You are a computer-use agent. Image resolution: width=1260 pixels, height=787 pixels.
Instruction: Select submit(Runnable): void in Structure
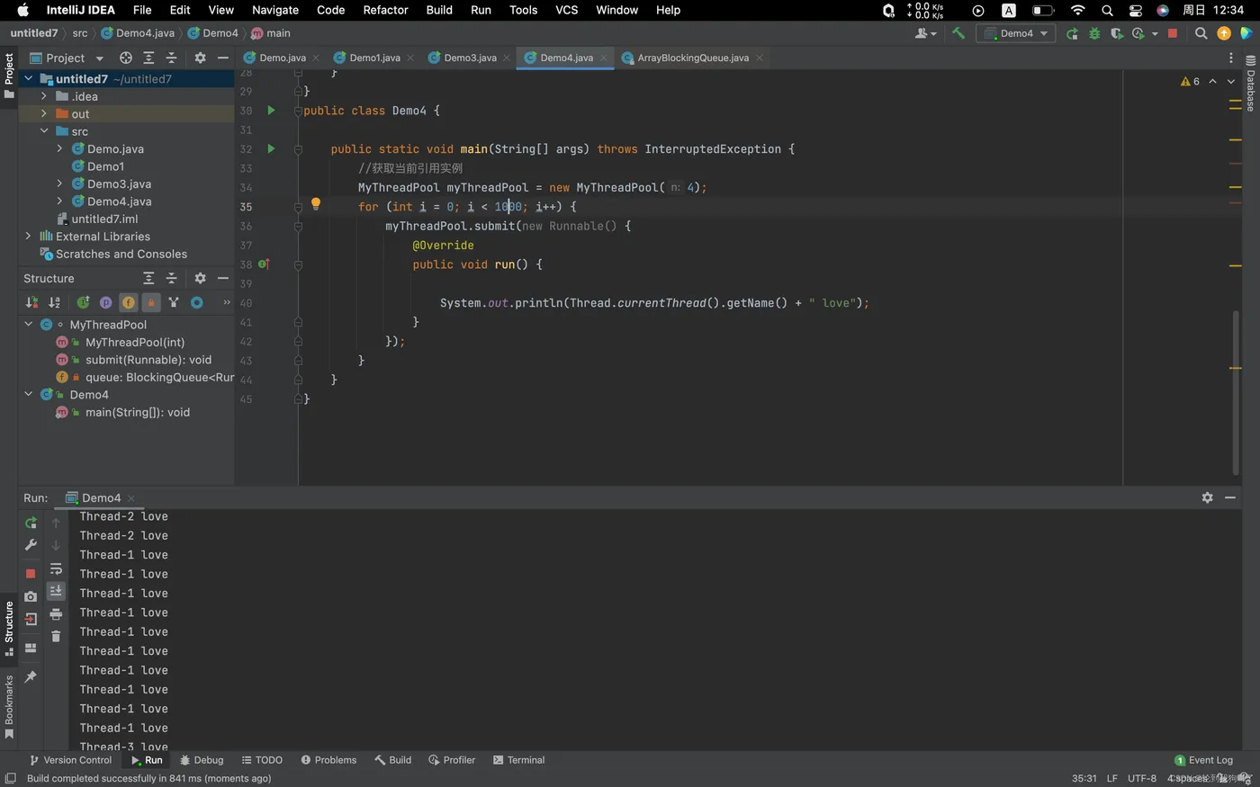click(x=148, y=360)
